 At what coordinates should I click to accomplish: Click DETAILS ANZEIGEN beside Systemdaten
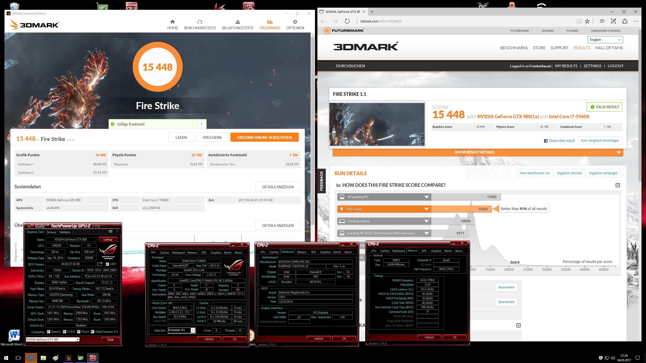278,187
